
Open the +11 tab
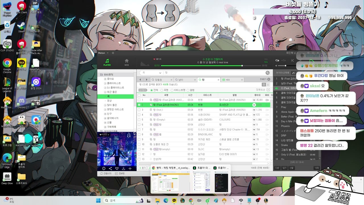pos(233,80)
